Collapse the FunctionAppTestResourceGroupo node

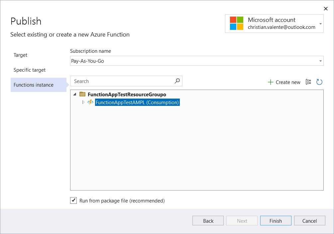coord(74,94)
